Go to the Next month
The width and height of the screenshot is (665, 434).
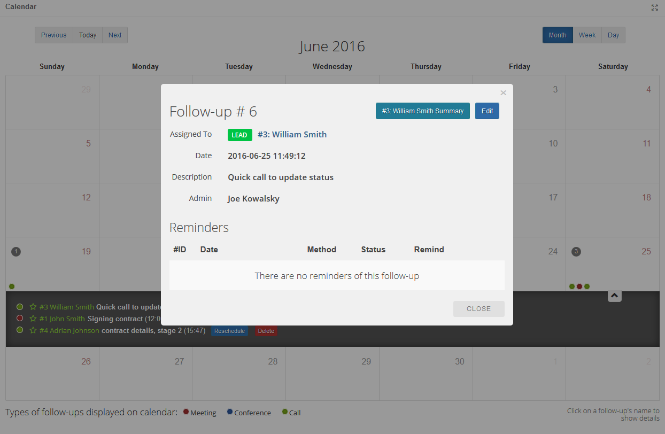[115, 35]
